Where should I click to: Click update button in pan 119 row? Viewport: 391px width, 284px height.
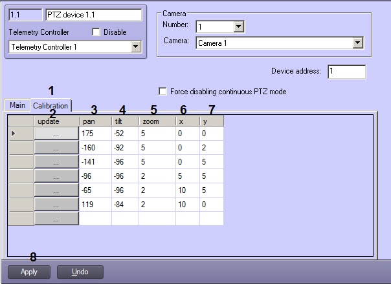56,205
